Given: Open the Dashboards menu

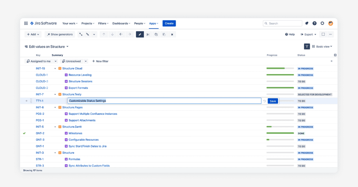Looking at the screenshot, I should (121, 23).
